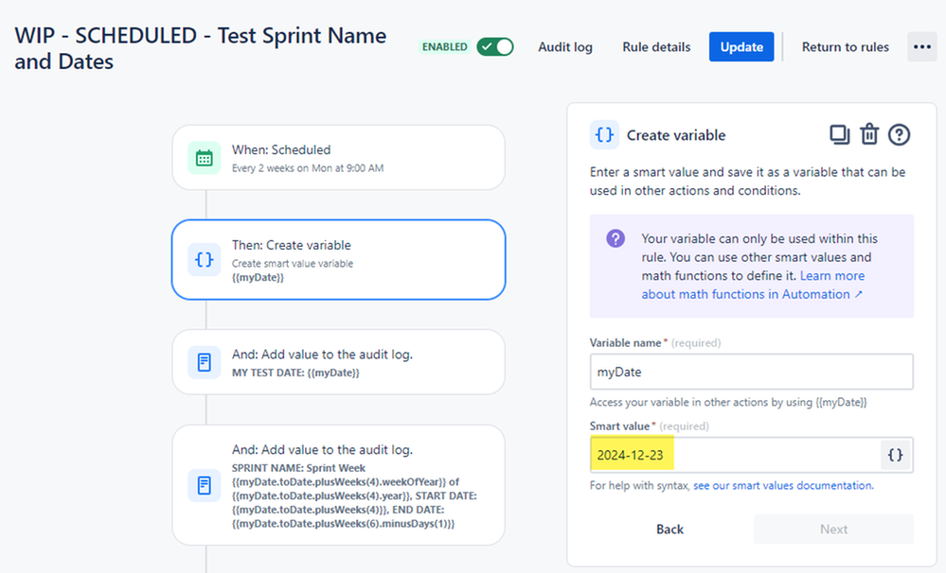Open the Audit log tab
This screenshot has width=946, height=573.
coord(565,47)
